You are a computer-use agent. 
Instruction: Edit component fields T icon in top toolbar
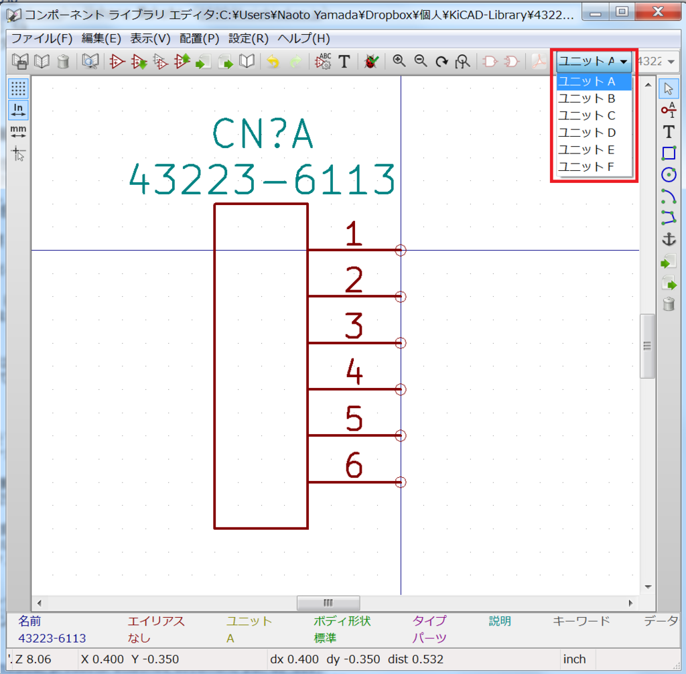(x=344, y=61)
